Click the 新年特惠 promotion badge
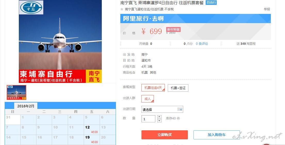The image size is (285, 145). click(173, 29)
